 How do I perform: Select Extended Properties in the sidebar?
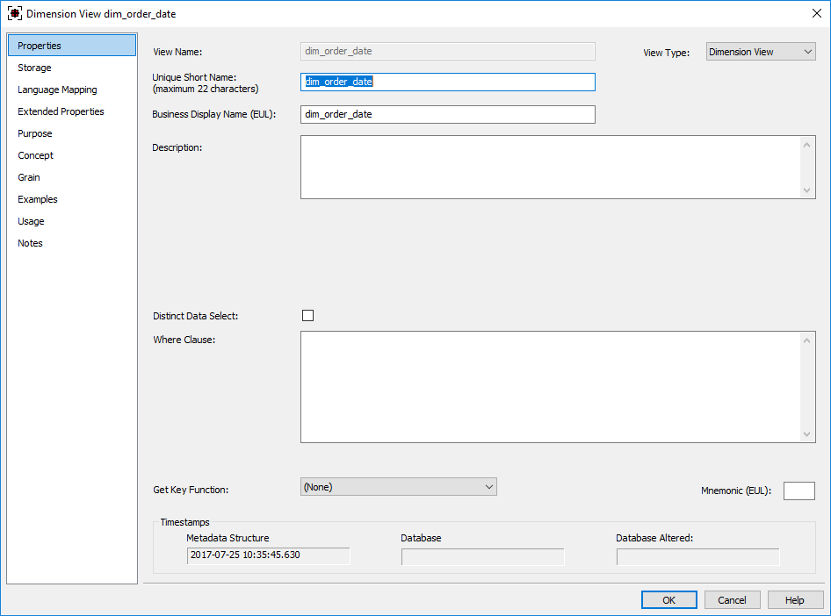tap(61, 111)
